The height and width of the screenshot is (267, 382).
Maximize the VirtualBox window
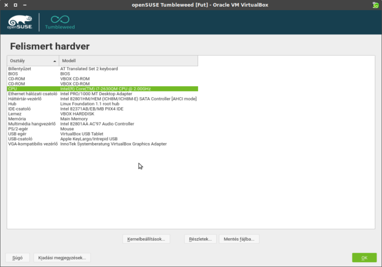(x=15, y=5)
